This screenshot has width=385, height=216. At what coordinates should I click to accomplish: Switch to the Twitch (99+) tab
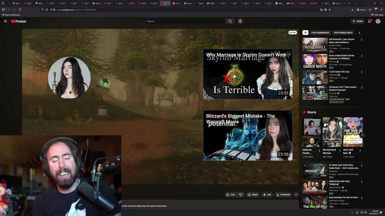tap(39, 3)
